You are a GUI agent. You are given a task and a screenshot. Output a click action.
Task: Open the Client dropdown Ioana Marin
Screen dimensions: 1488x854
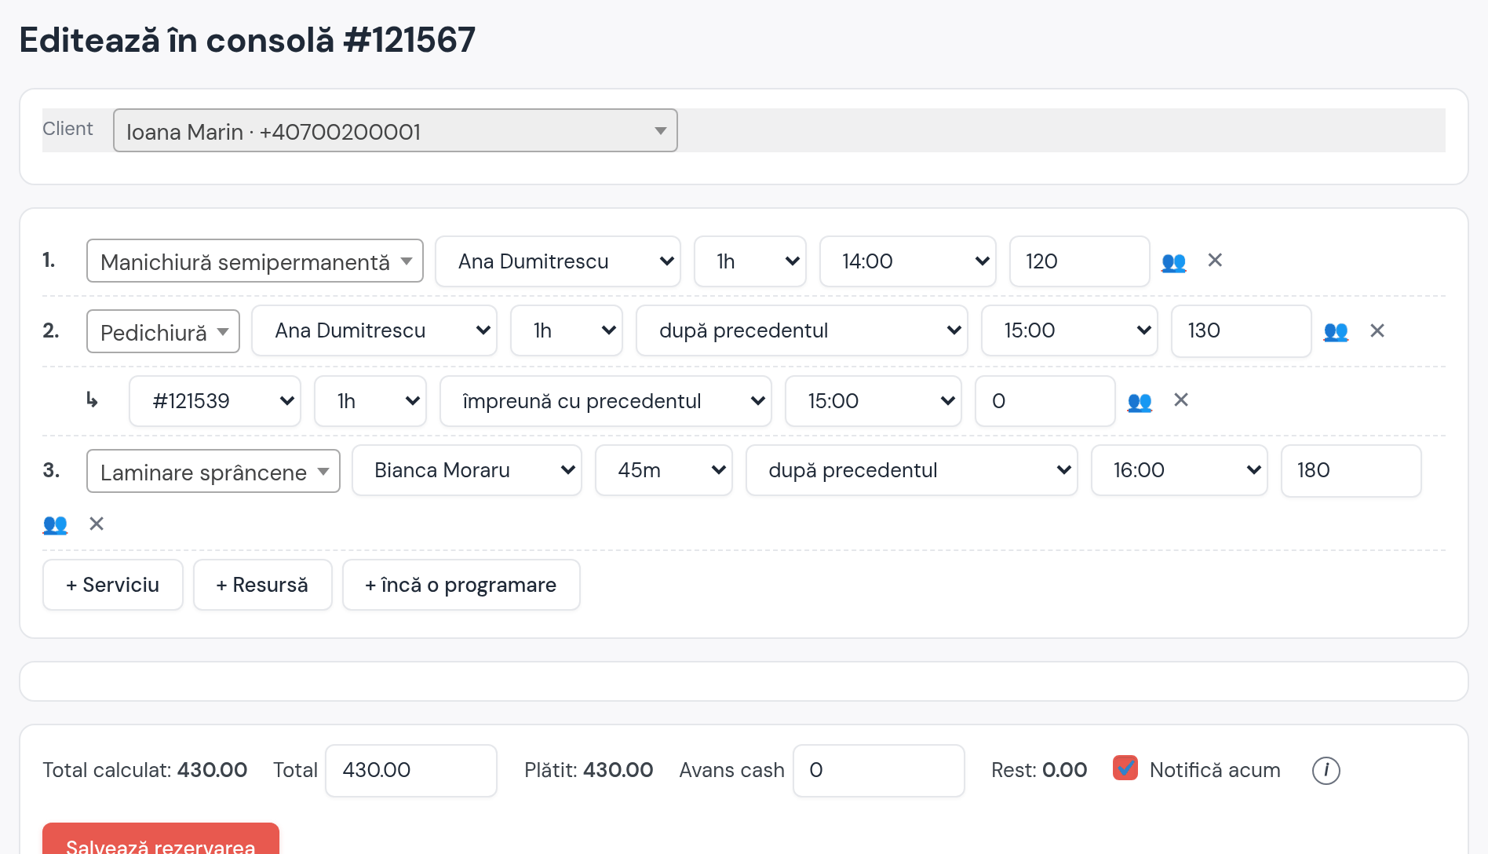[396, 130]
